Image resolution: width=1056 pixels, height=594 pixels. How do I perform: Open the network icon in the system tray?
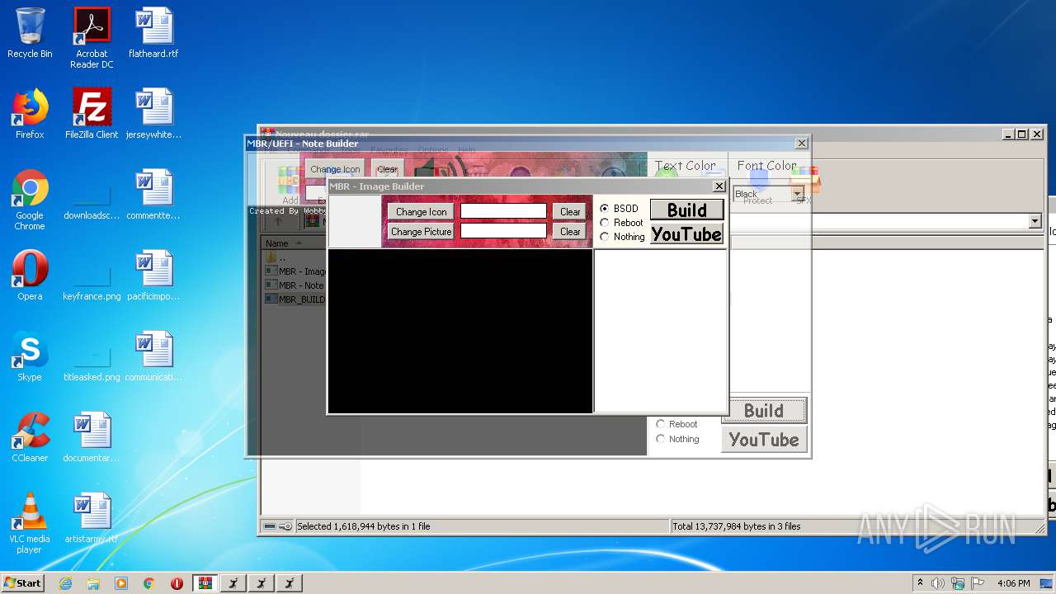[x=958, y=583]
